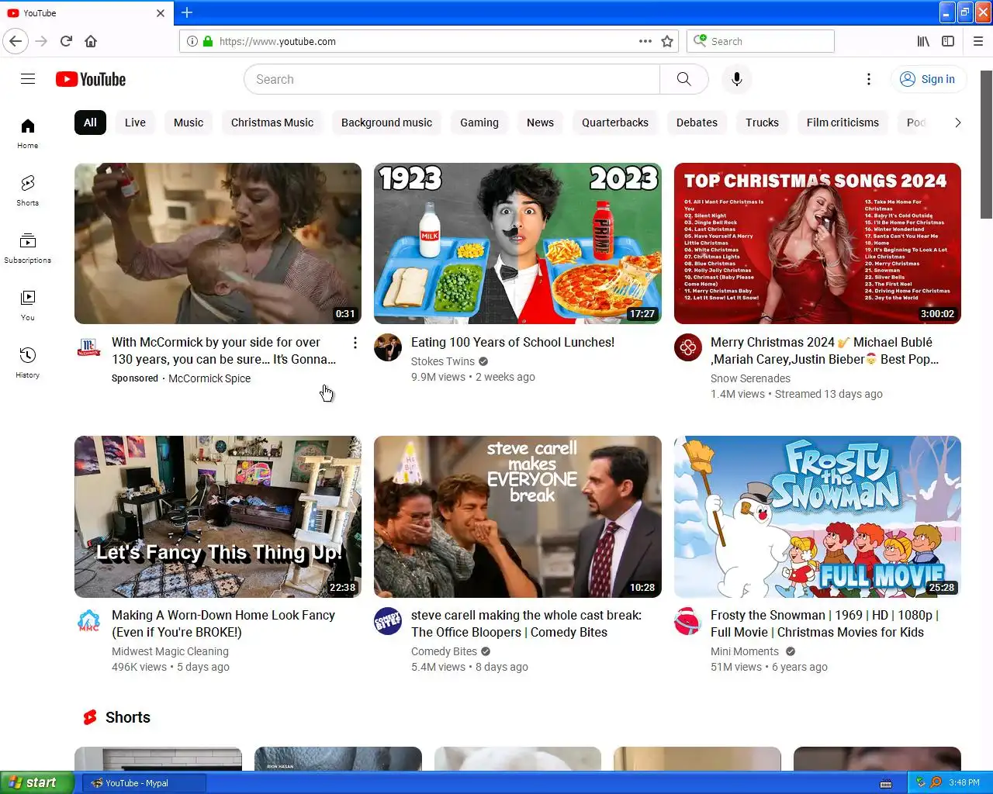Select the Music filter chip
The width and height of the screenshot is (993, 794).
pos(189,123)
